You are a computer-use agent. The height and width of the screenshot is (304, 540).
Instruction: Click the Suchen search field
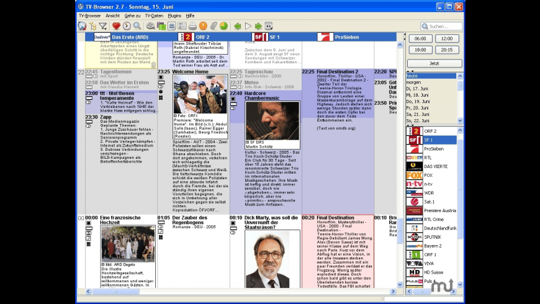(441, 26)
